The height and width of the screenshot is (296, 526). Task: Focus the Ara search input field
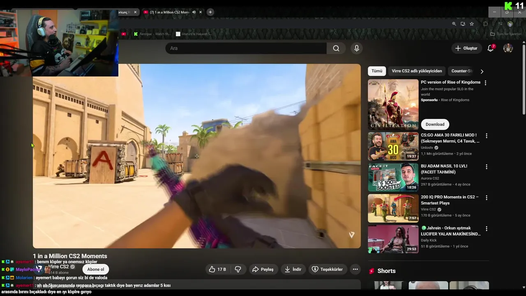coord(246,48)
